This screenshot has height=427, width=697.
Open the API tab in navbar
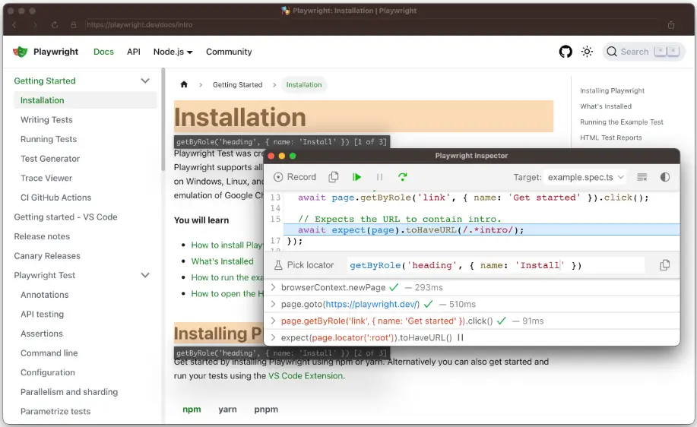point(134,52)
